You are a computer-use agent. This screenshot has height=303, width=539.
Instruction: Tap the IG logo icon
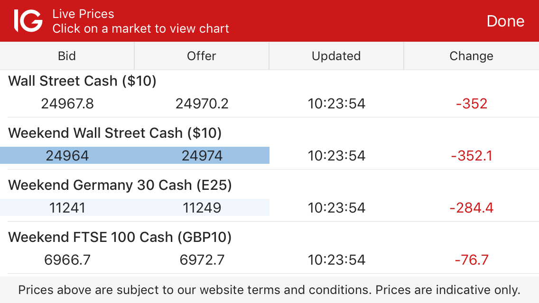point(28,21)
